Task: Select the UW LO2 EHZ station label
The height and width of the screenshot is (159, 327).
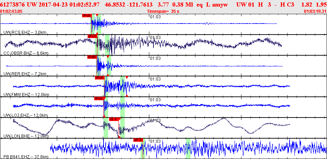Action: pos(26,115)
